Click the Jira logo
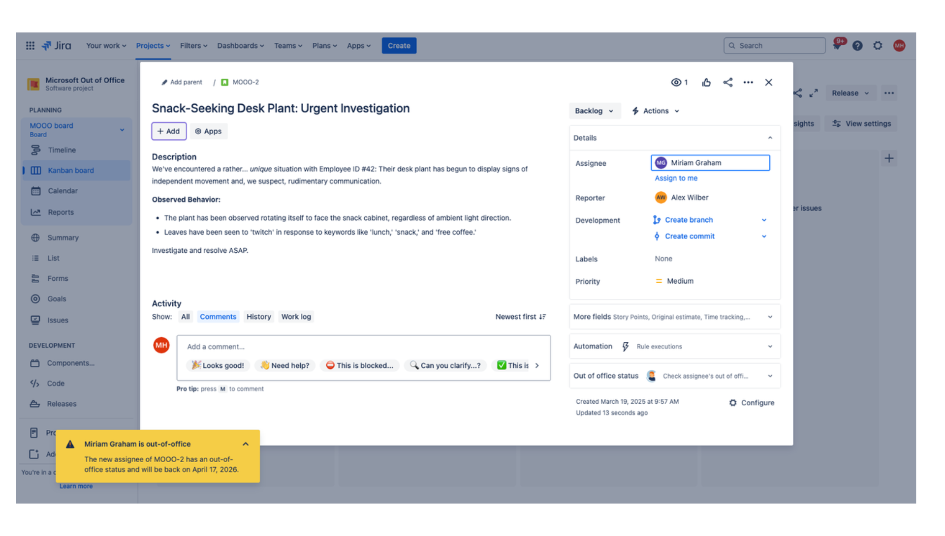Image resolution: width=945 pixels, height=536 pixels. click(57, 46)
